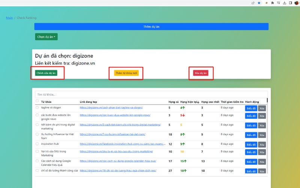The width and height of the screenshot is (300, 188).
Task: Tick checkbox for Xu hướng Influencer row
Action: click(x=37, y=134)
